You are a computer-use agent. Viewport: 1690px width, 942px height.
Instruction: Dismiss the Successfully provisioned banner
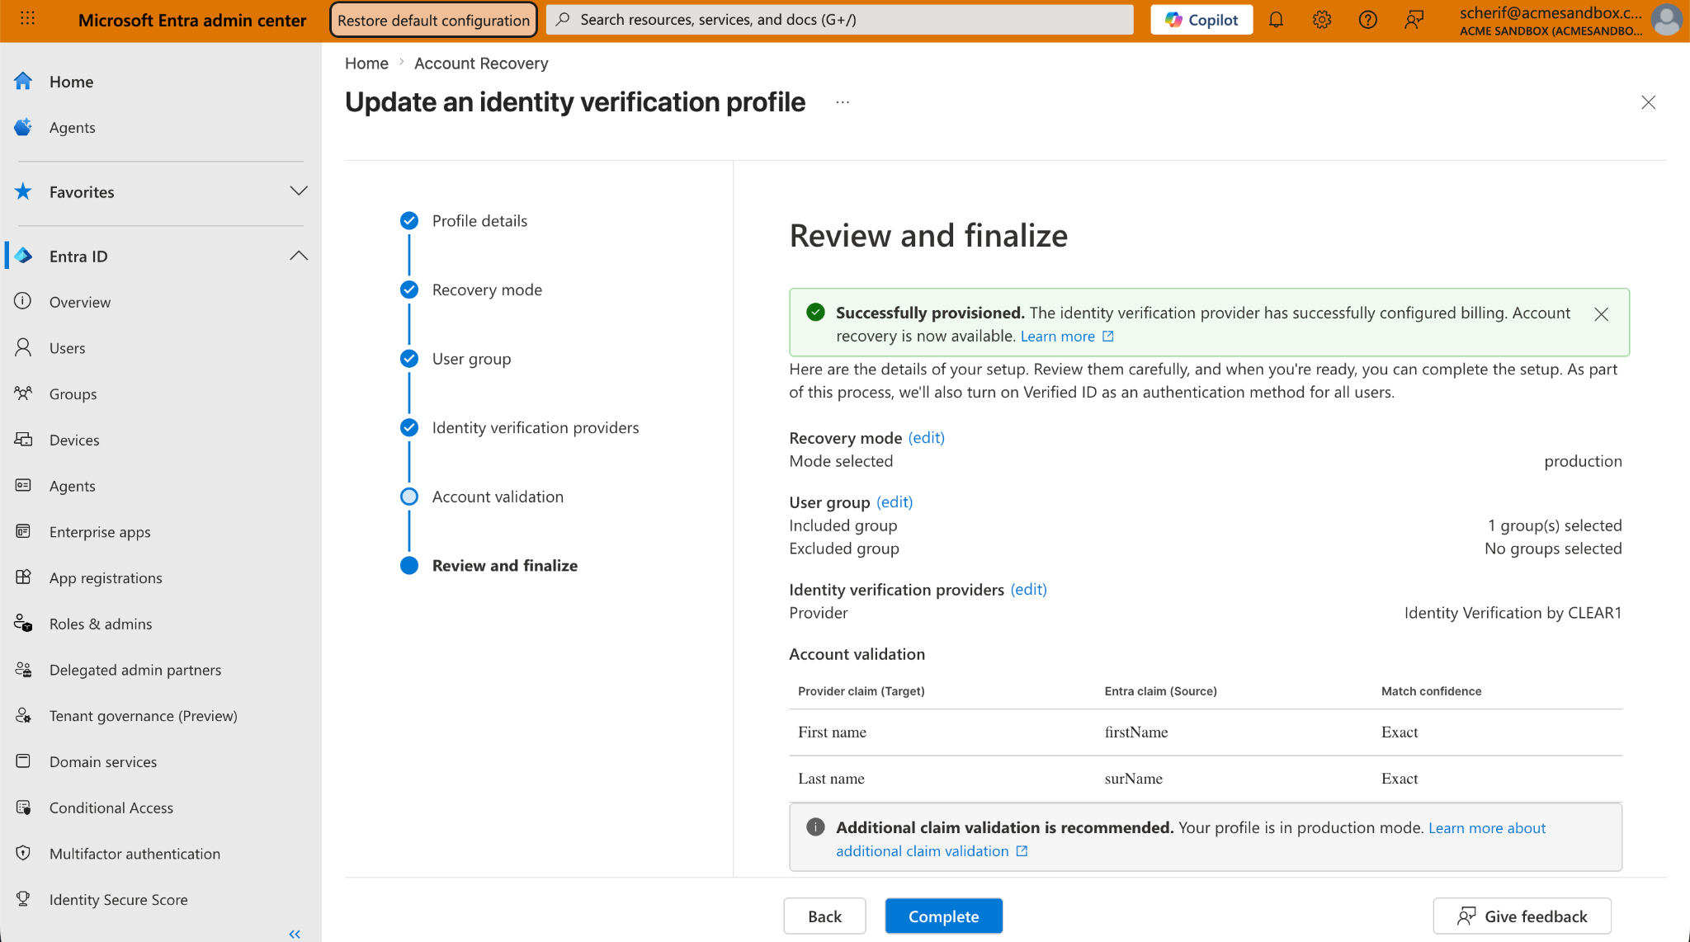pyautogui.click(x=1602, y=314)
